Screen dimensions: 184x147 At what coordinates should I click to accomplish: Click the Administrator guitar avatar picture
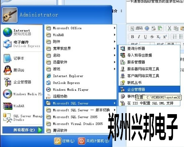10,15
